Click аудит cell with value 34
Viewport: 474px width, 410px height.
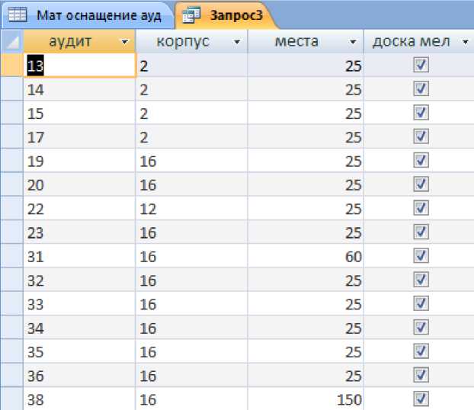[79, 328]
